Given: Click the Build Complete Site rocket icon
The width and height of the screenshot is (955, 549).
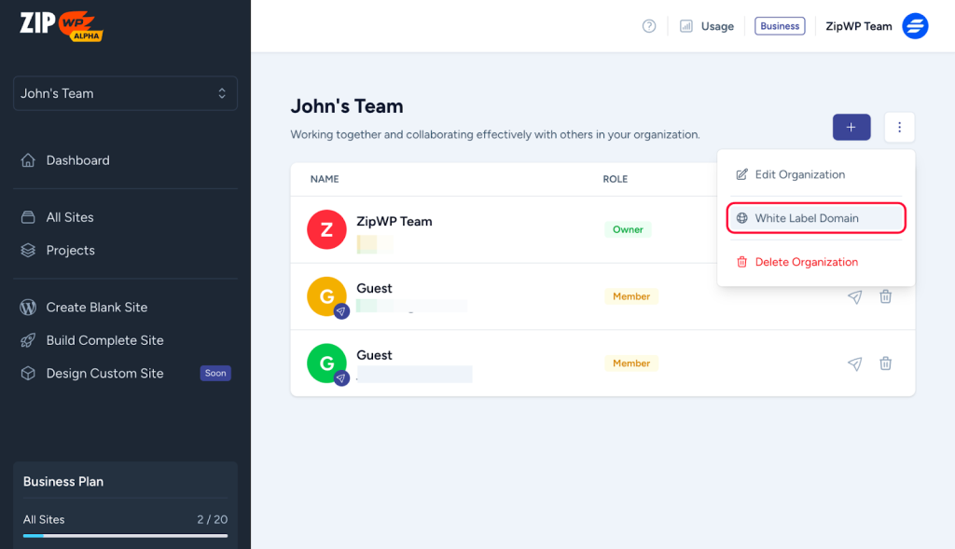Looking at the screenshot, I should coord(28,340).
